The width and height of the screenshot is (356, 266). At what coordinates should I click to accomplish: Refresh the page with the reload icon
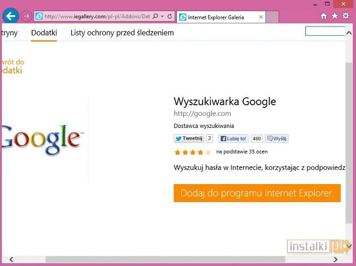[170, 16]
